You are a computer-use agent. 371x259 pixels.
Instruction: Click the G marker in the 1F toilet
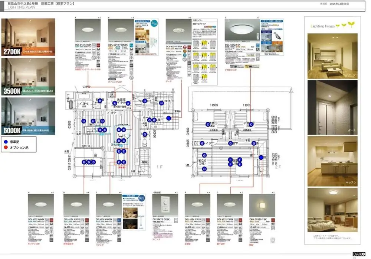tap(145, 134)
